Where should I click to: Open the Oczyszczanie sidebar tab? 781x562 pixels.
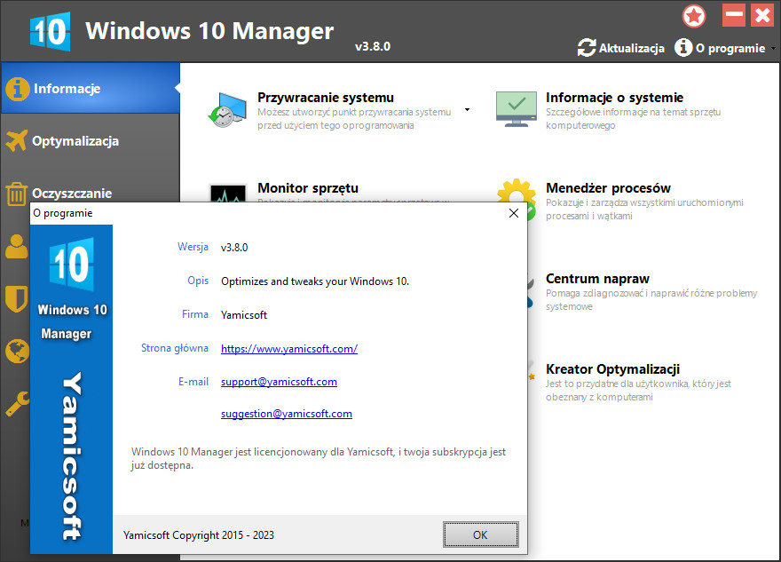tap(91, 193)
